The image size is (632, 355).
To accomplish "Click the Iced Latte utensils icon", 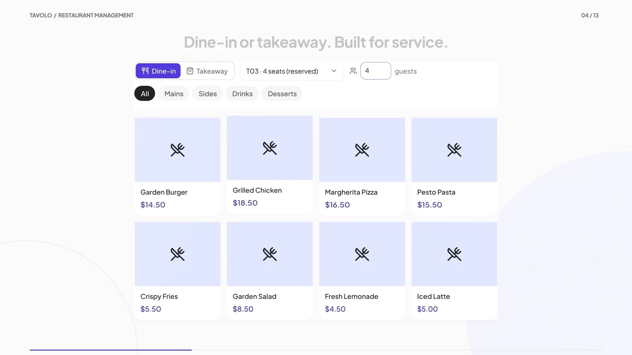I will 454,254.
